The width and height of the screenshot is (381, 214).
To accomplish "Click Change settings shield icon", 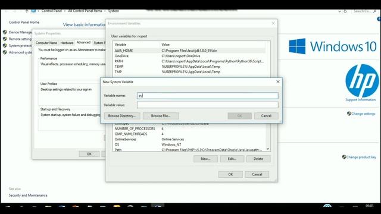I will click(349, 114).
